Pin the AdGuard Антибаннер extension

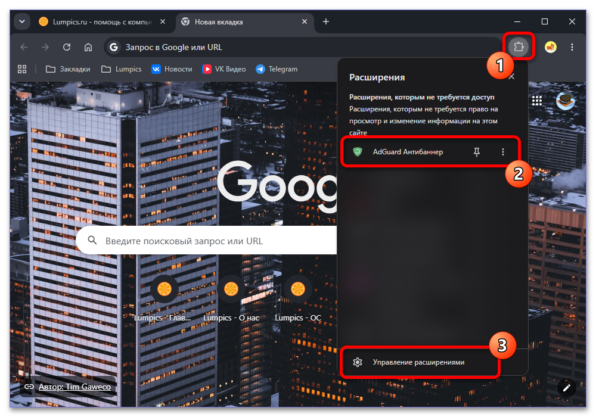[x=477, y=152]
